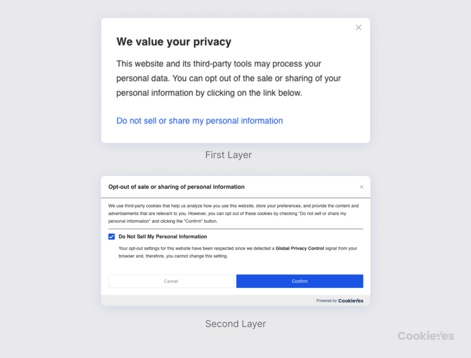Click the "We value your privacy" heading
This screenshot has width=471, height=358.
pos(173,42)
